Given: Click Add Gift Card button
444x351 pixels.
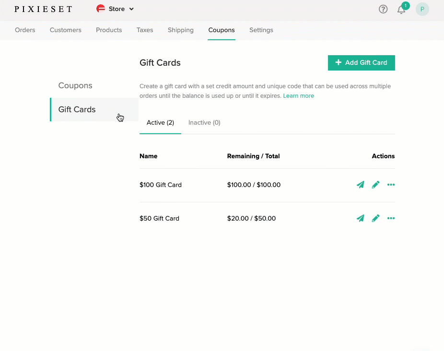Looking at the screenshot, I should [361, 63].
